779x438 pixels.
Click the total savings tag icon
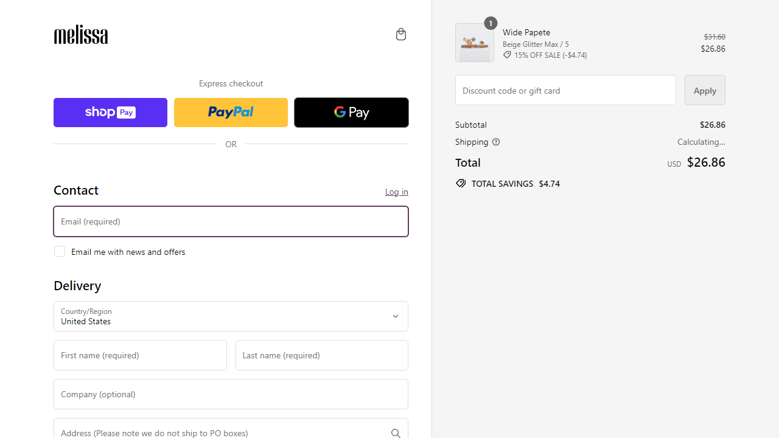tap(461, 183)
